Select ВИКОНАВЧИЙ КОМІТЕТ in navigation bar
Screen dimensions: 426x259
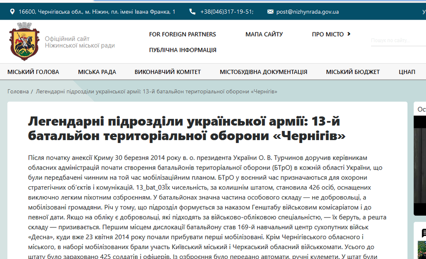point(168,72)
